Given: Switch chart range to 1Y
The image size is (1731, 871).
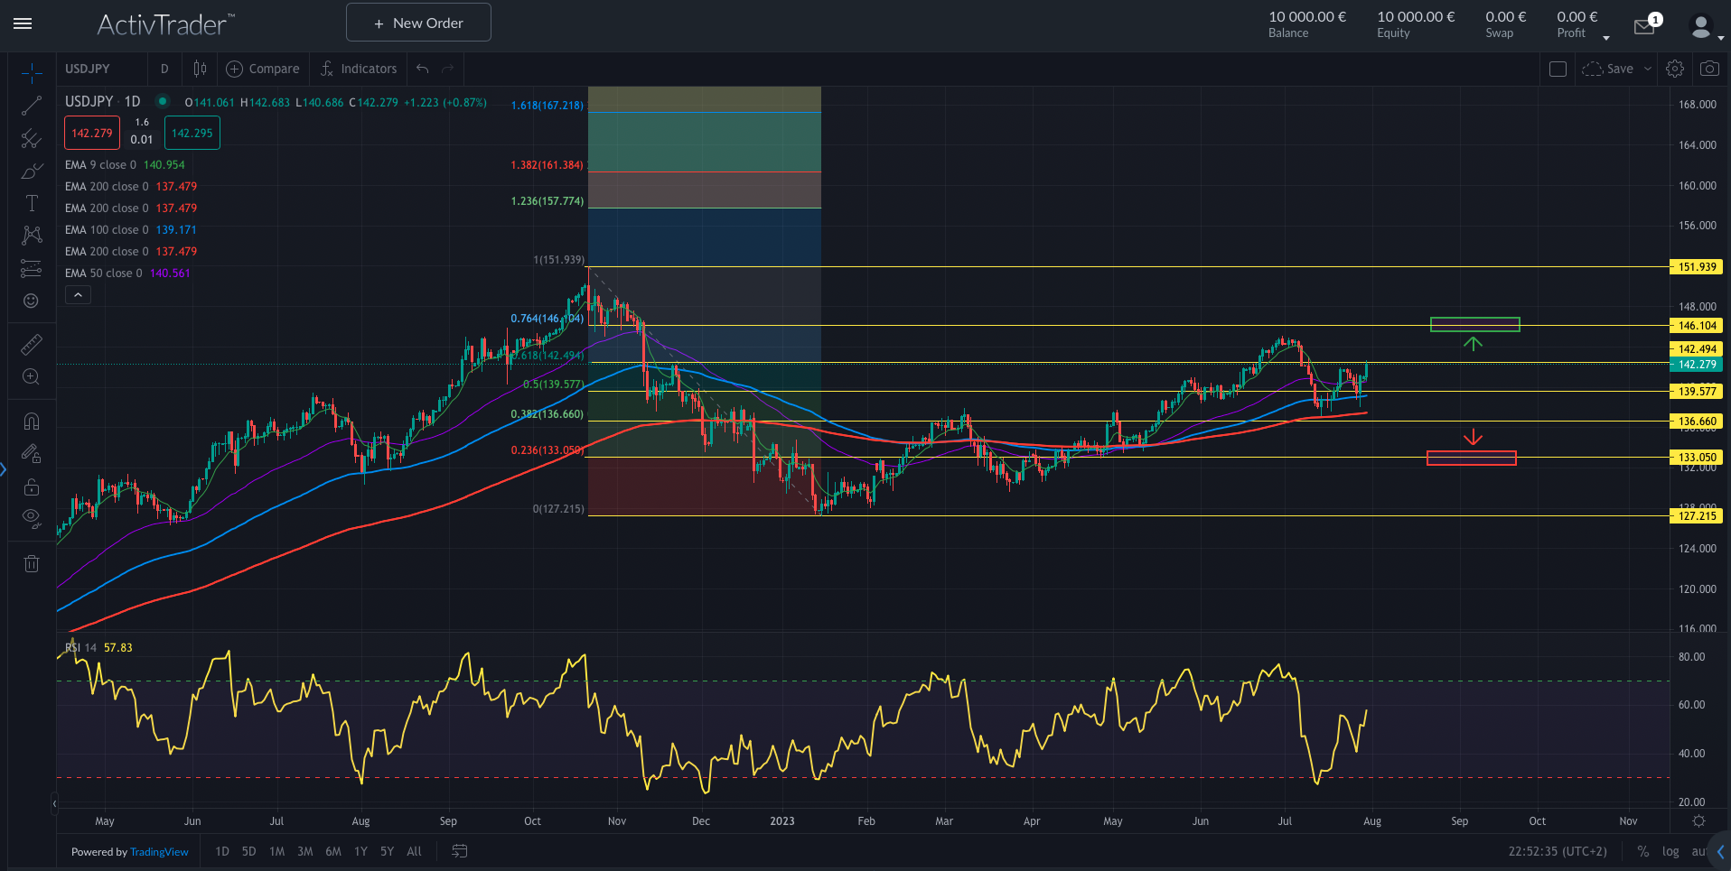Looking at the screenshot, I should [360, 851].
